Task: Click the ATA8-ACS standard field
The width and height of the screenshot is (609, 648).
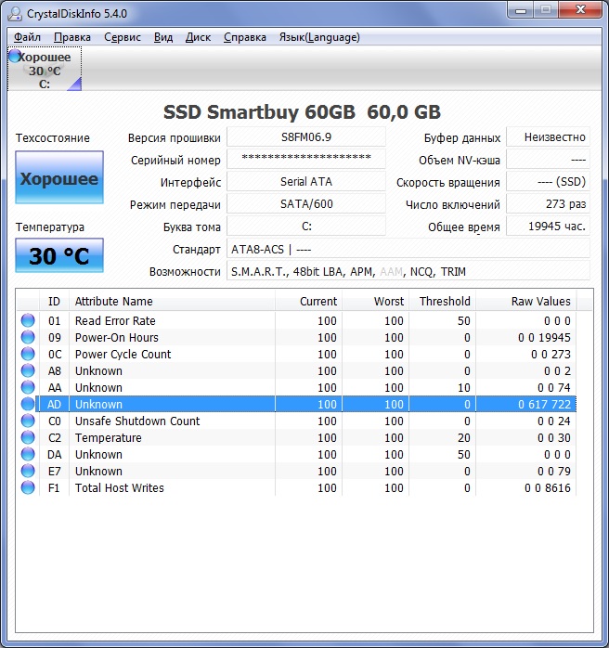Action: point(408,249)
